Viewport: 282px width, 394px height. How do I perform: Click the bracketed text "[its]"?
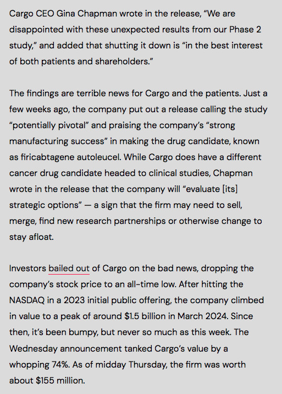click(230, 189)
